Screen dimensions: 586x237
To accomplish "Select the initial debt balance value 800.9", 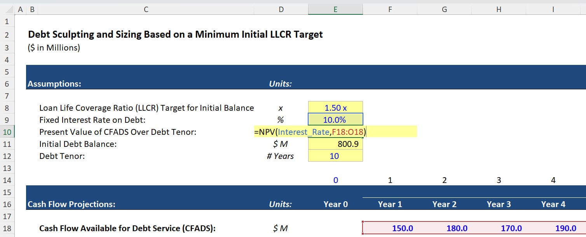I will point(335,144).
